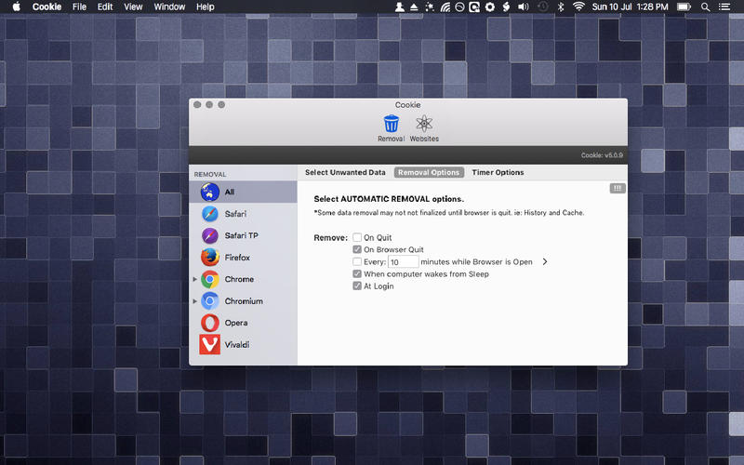
Task: Click the date and time in menu bar
Action: (x=631, y=7)
